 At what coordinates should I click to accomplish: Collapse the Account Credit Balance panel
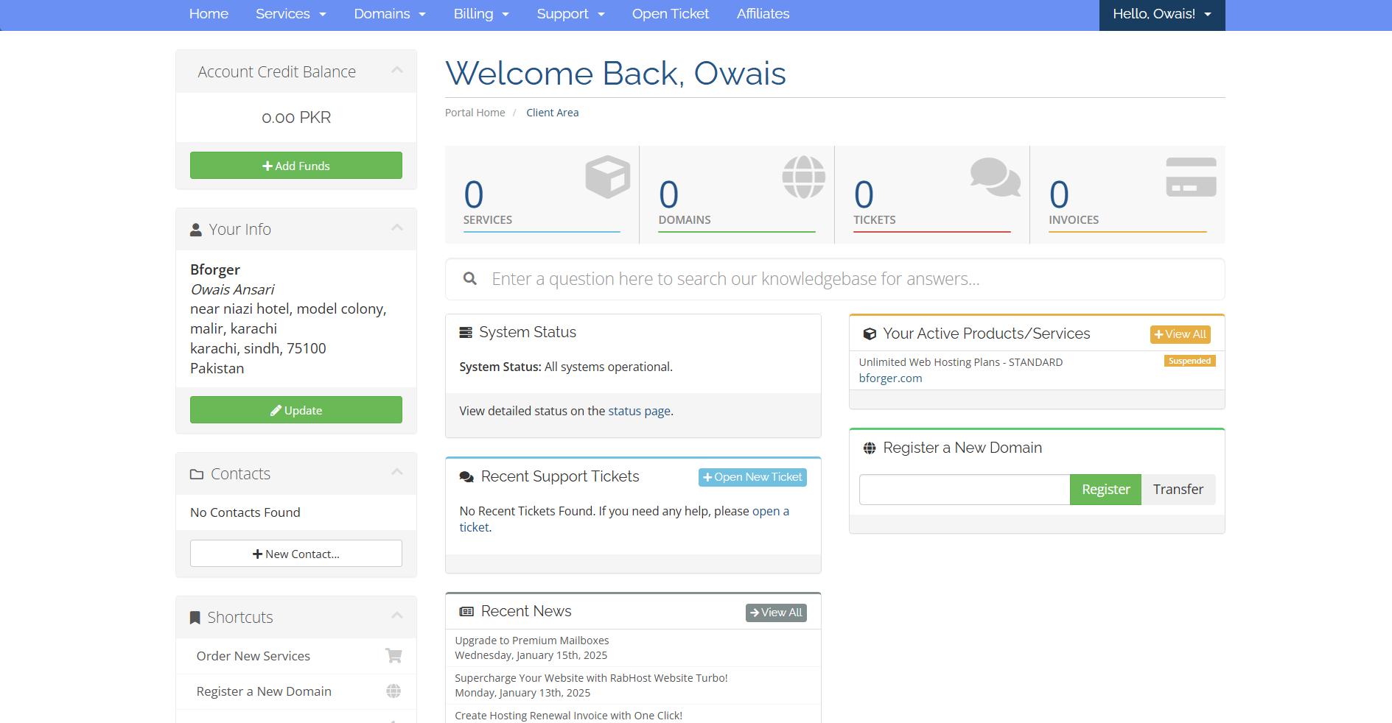(397, 71)
